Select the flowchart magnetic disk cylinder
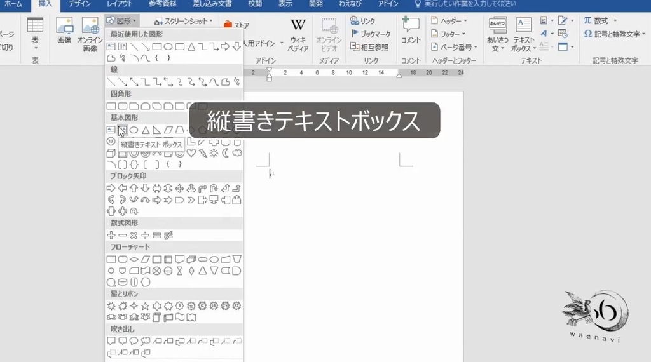651x362 pixels. tap(123, 283)
